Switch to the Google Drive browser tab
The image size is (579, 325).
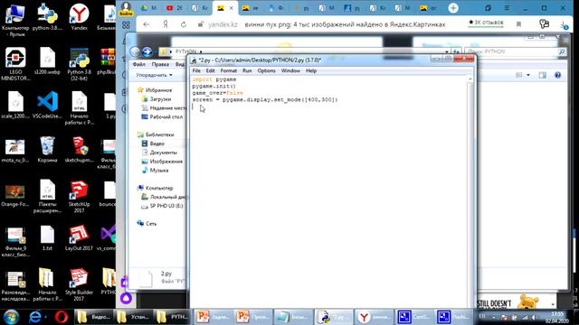(148, 8)
